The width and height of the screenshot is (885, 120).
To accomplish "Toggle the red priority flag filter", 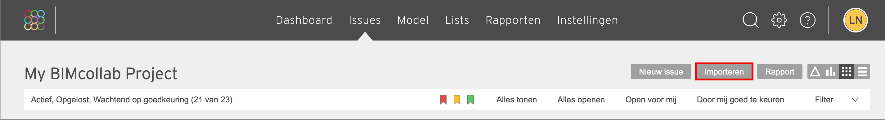I will [443, 100].
